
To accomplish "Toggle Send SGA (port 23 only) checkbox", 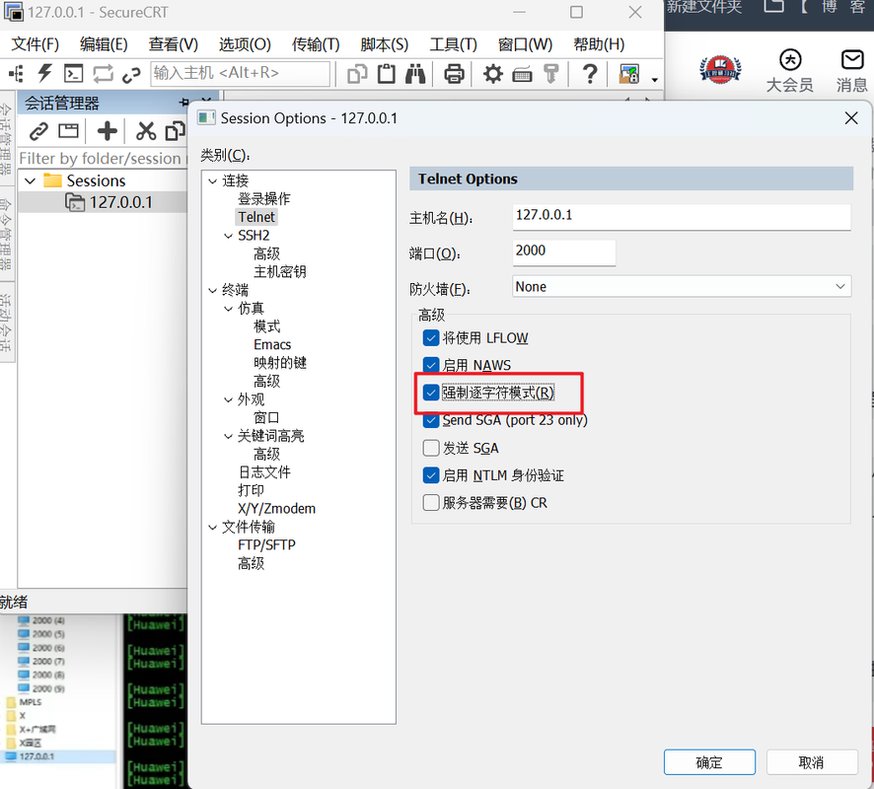I will coord(431,420).
